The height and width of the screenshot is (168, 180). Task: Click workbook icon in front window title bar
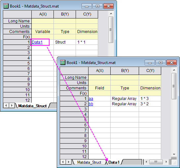coord(63,62)
